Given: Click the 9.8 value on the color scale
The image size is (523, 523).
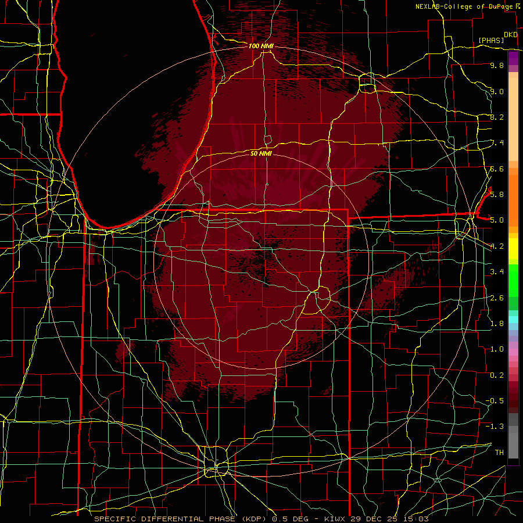Looking at the screenshot, I should (497, 65).
